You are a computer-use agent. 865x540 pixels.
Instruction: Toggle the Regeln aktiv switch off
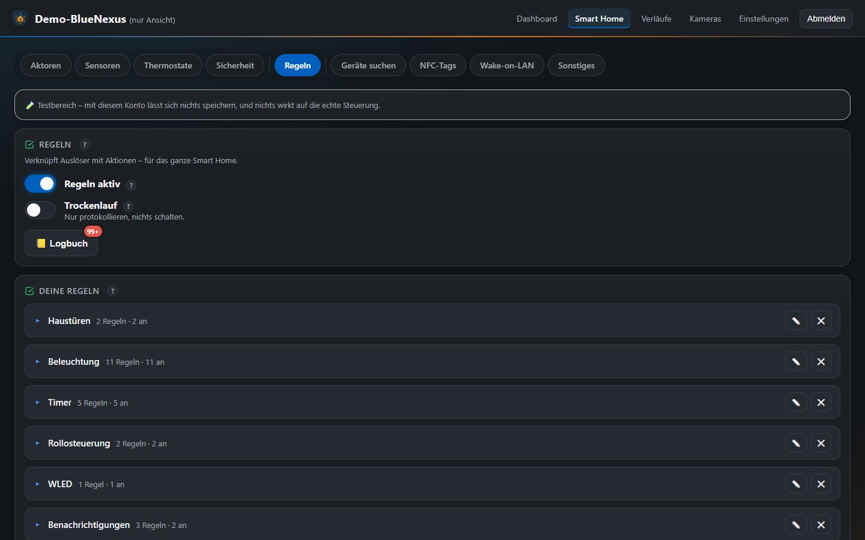click(x=40, y=184)
